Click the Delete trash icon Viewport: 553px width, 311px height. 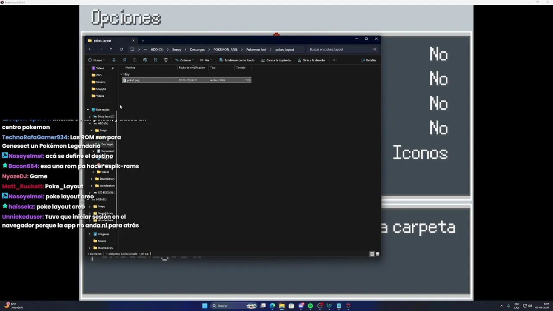coord(166,60)
